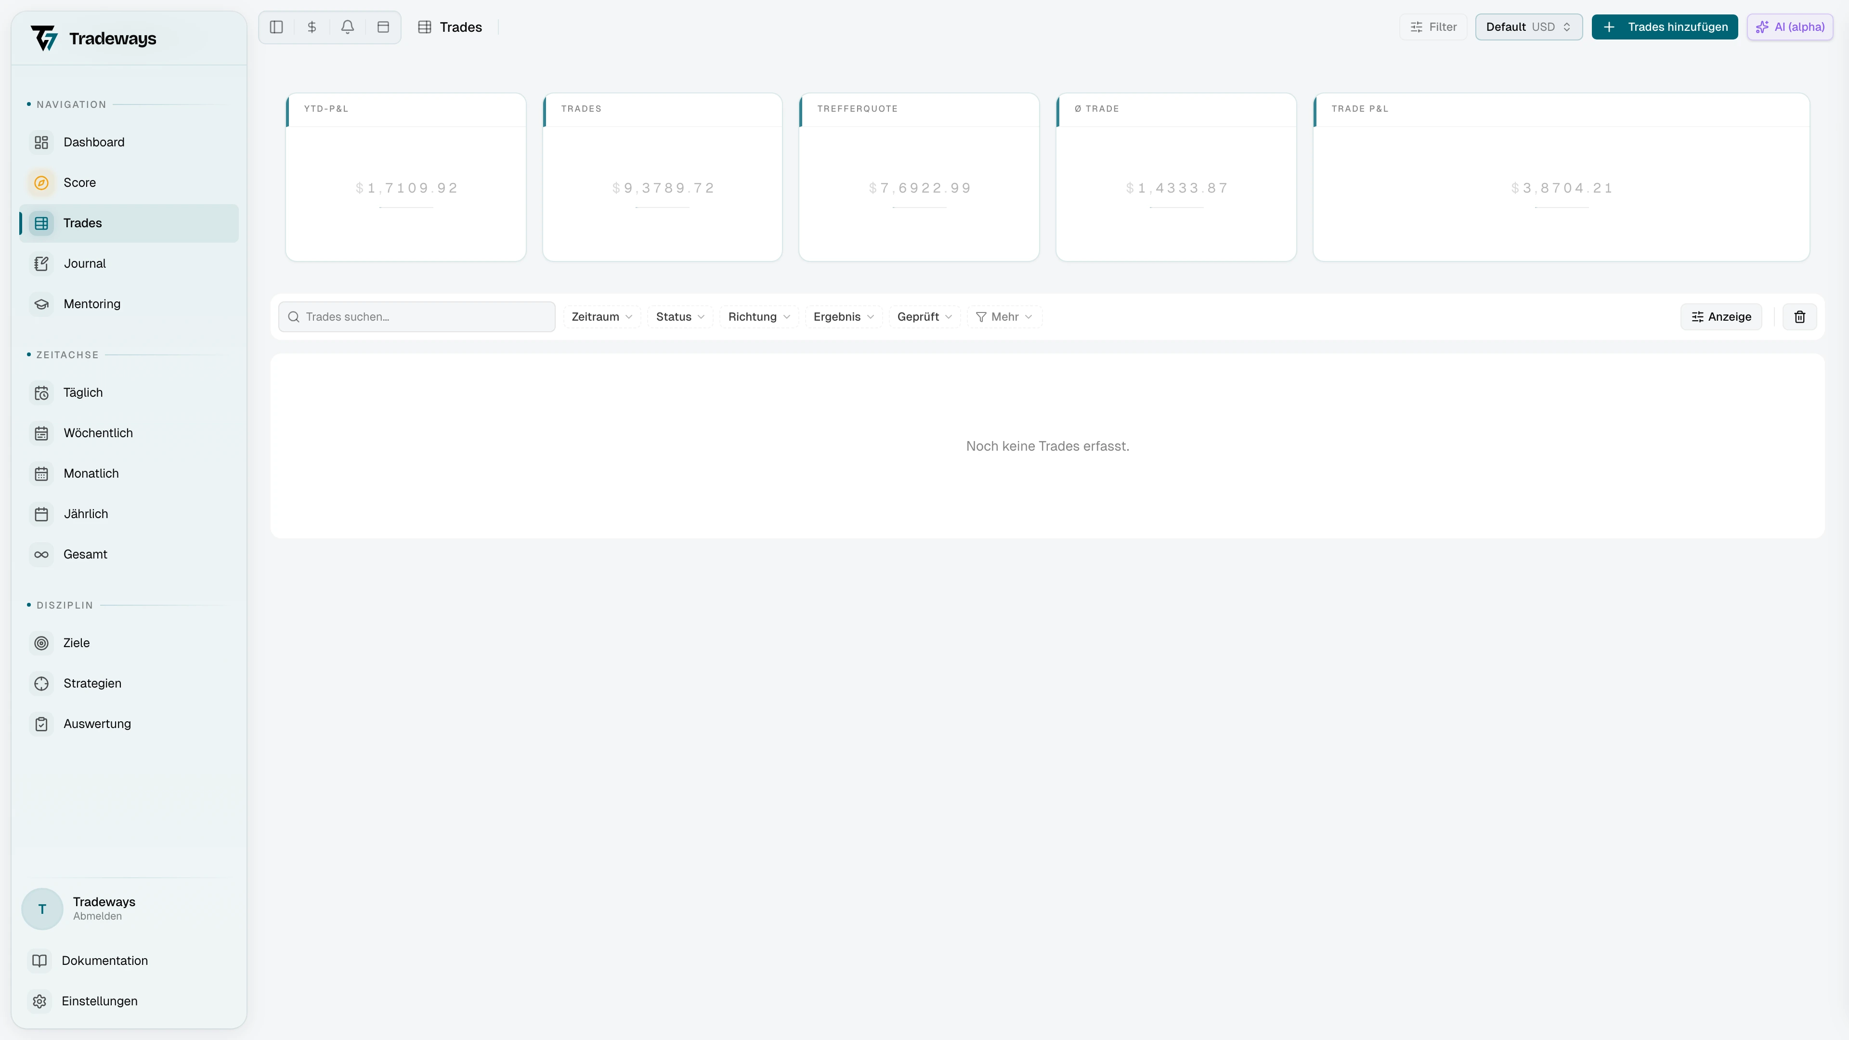This screenshot has height=1040, width=1849.
Task: Click the Tradeways logo
Action: [93, 38]
